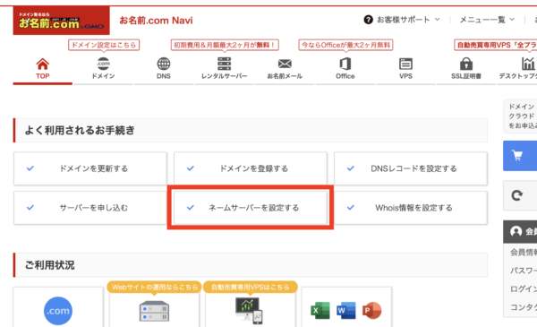Click the 今ならOfficeが最大2ヶ月無料 balloon
This screenshot has width=537, height=327.
(345, 45)
